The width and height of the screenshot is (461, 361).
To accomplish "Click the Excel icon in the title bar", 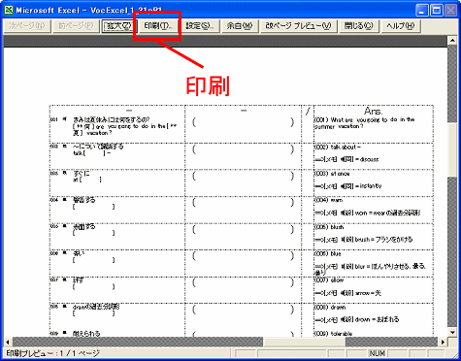I will click(x=9, y=10).
